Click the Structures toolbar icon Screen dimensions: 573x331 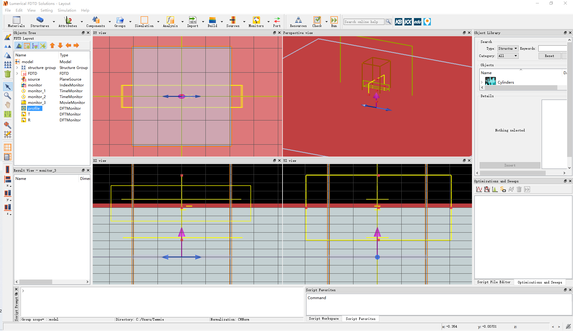click(40, 22)
